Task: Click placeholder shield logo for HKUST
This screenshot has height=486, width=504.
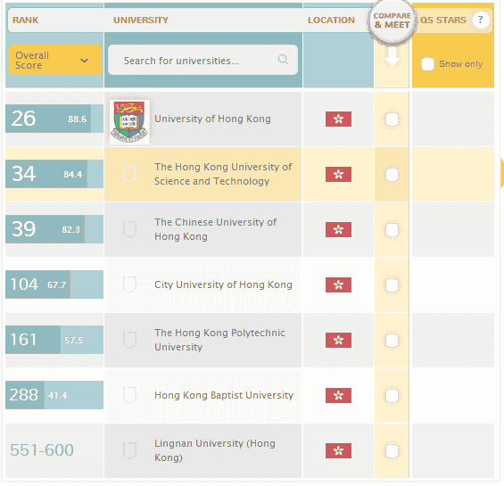Action: point(130,174)
